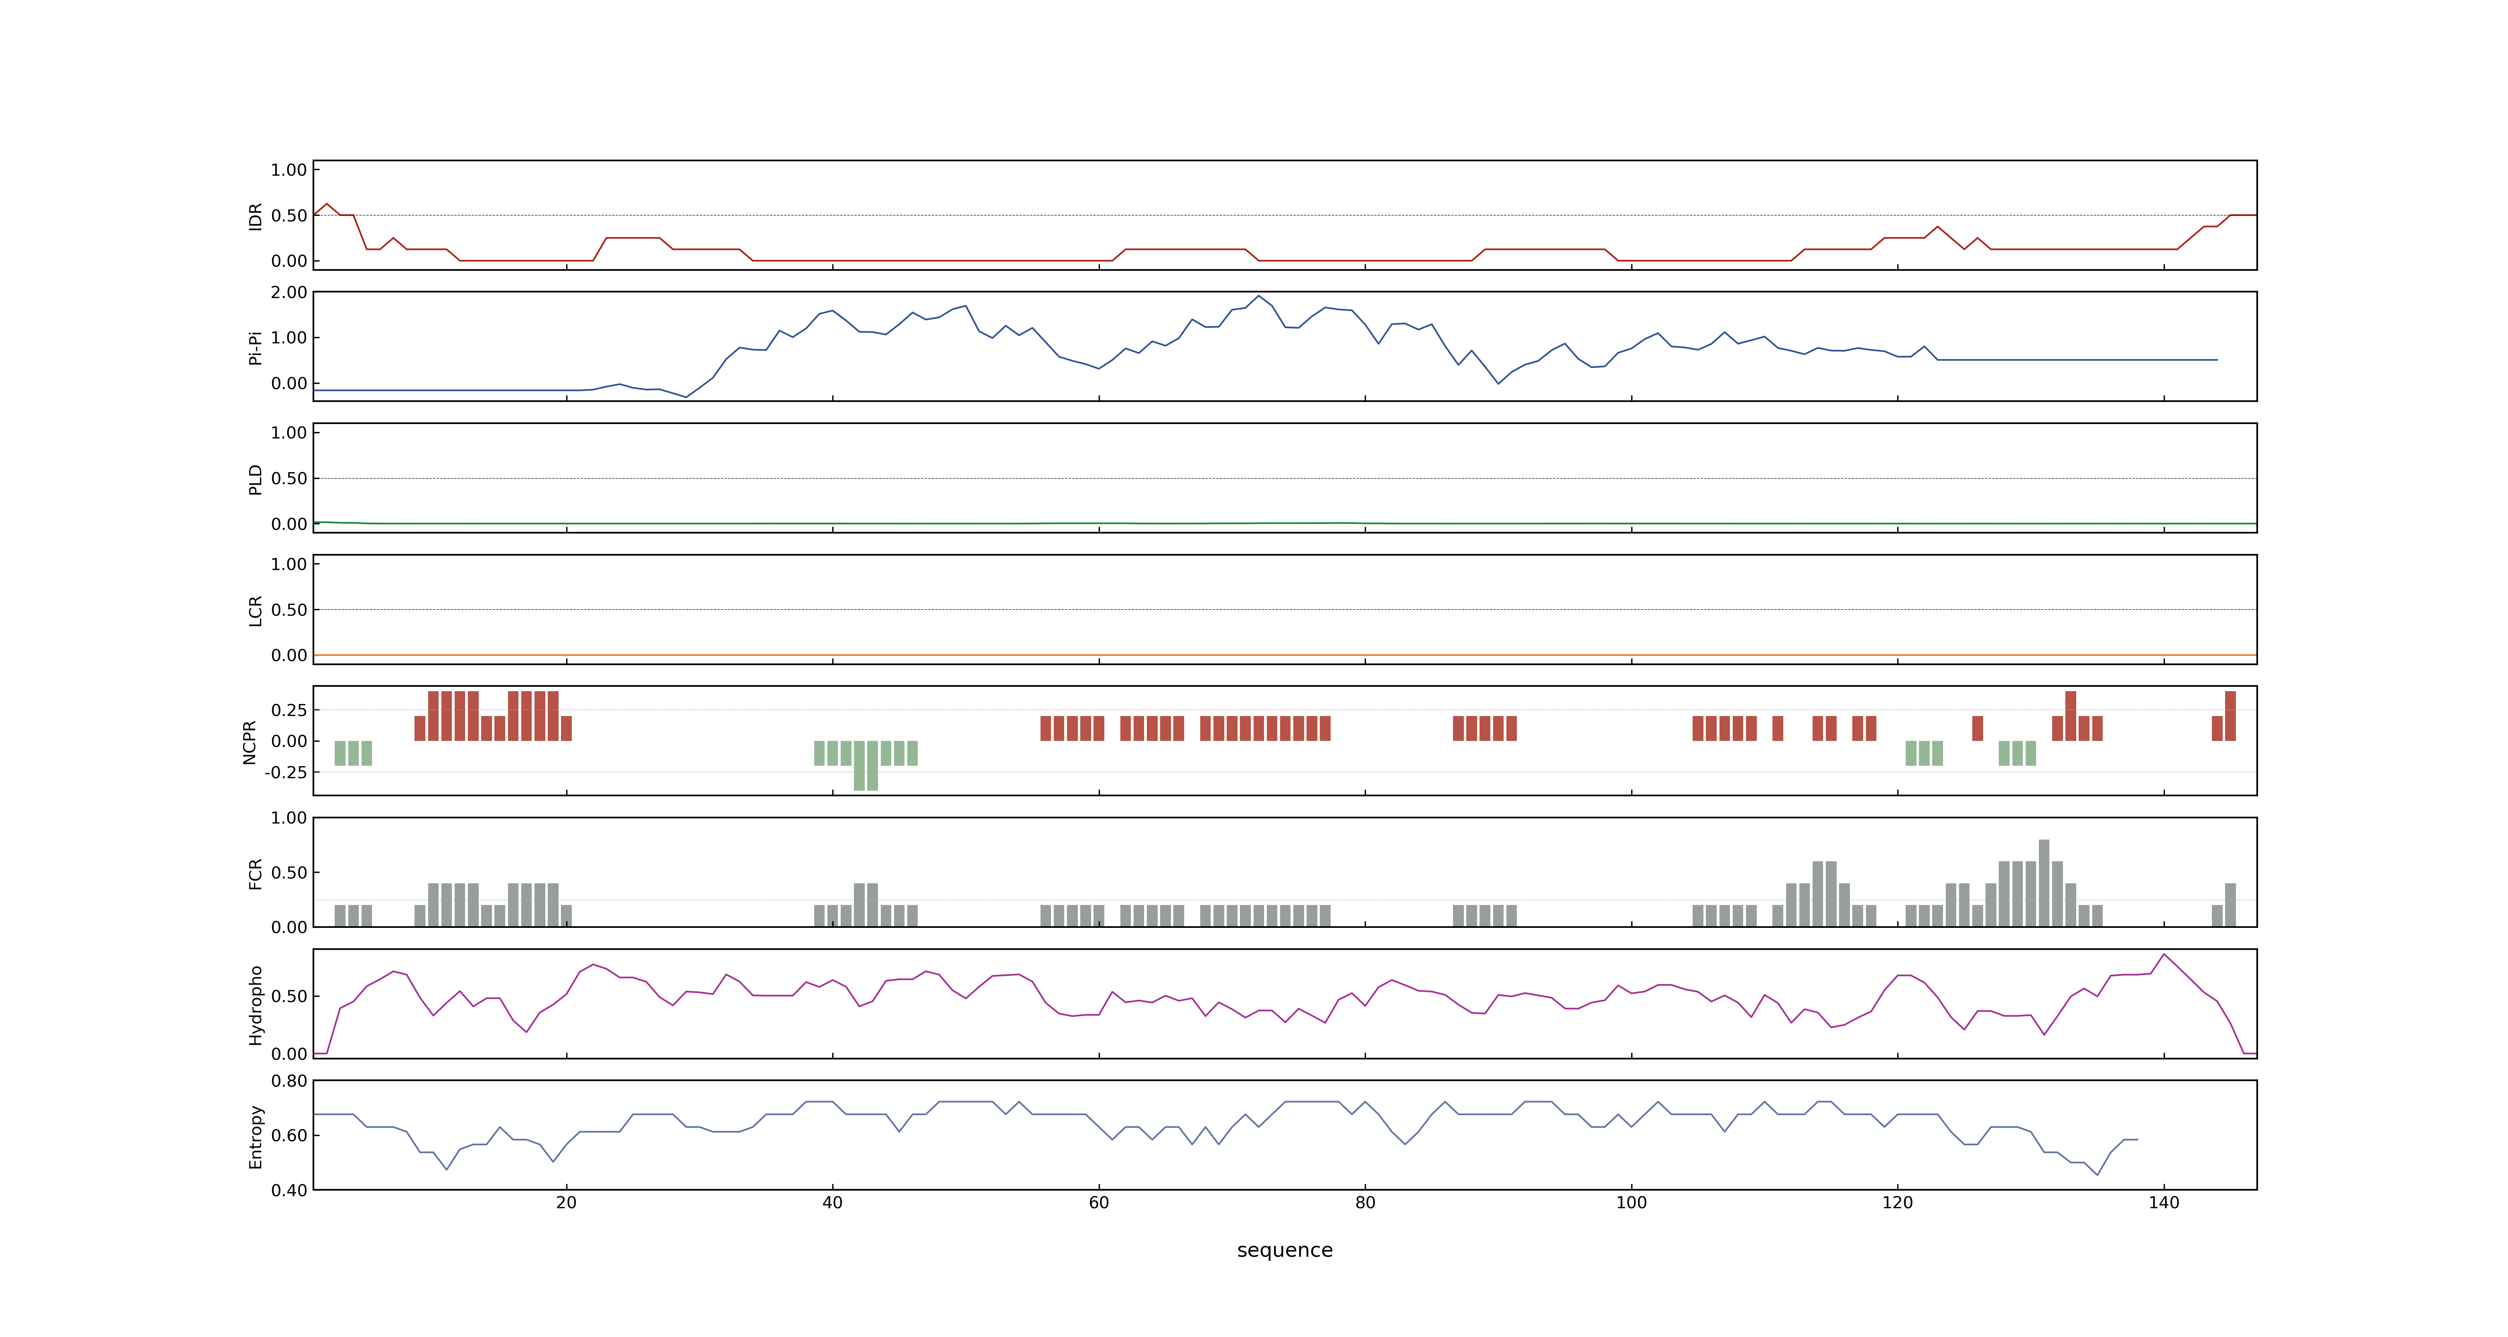The width and height of the screenshot is (2508, 1337).
Task: Click x-axis tick label 80
Action: pyautogui.click(x=1365, y=1203)
